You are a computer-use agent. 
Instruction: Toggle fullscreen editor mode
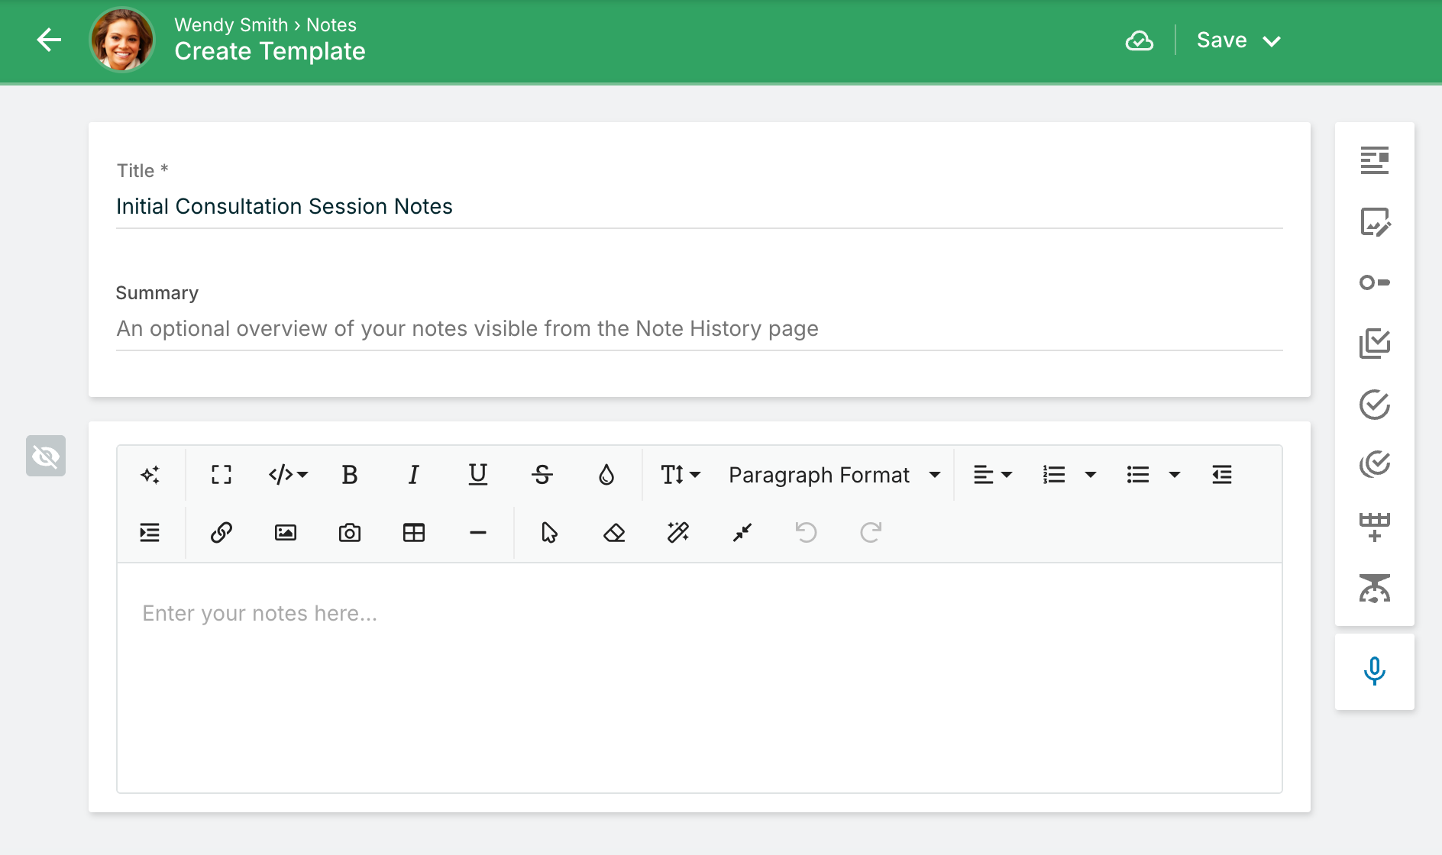pyautogui.click(x=221, y=475)
